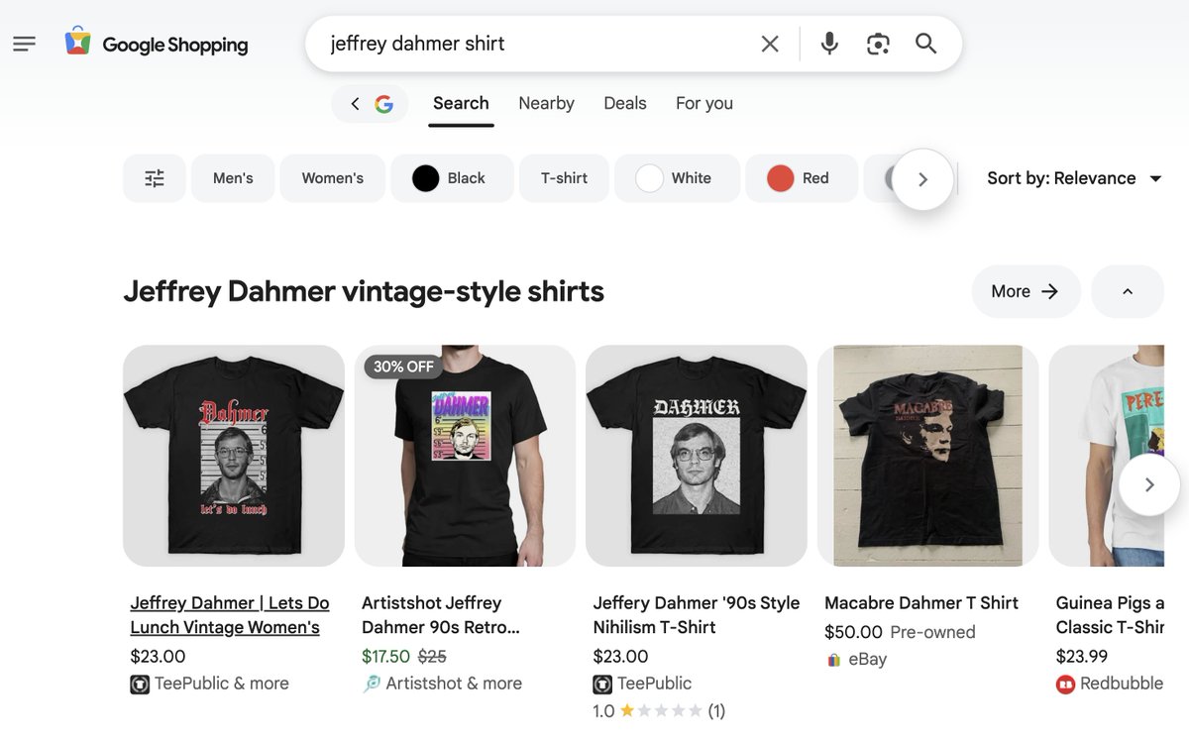Open the hamburger main menu
Viewport: 1189px width, 737px height.
[x=25, y=44]
